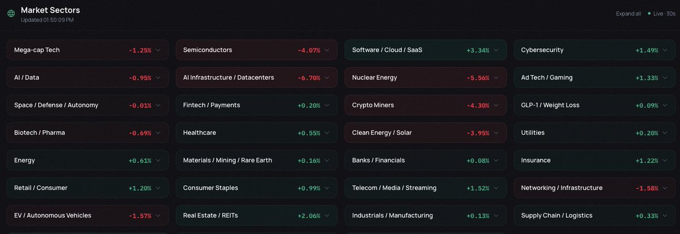Image resolution: width=680 pixels, height=234 pixels.
Task: Expand the Healthcare row chevron
Action: point(327,133)
